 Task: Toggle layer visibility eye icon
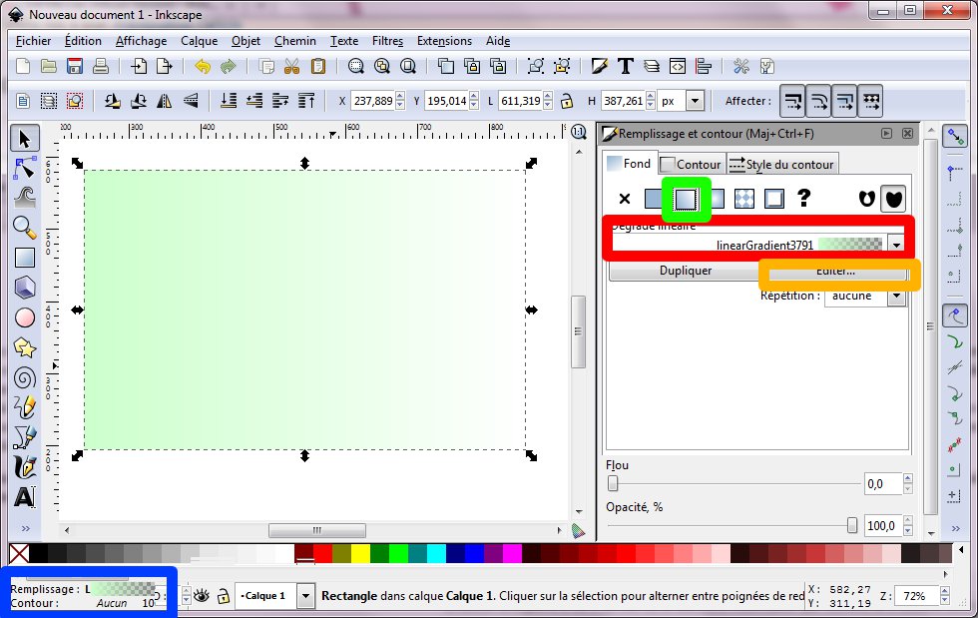202,596
